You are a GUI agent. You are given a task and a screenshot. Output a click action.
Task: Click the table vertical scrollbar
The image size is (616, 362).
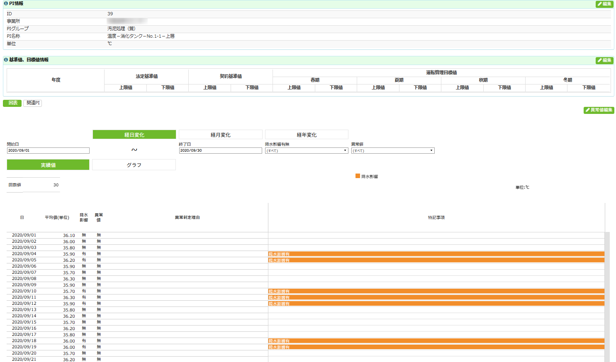607,297
